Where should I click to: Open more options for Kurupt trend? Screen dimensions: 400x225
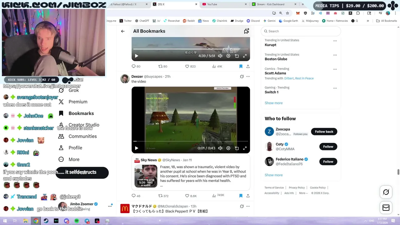point(335,41)
